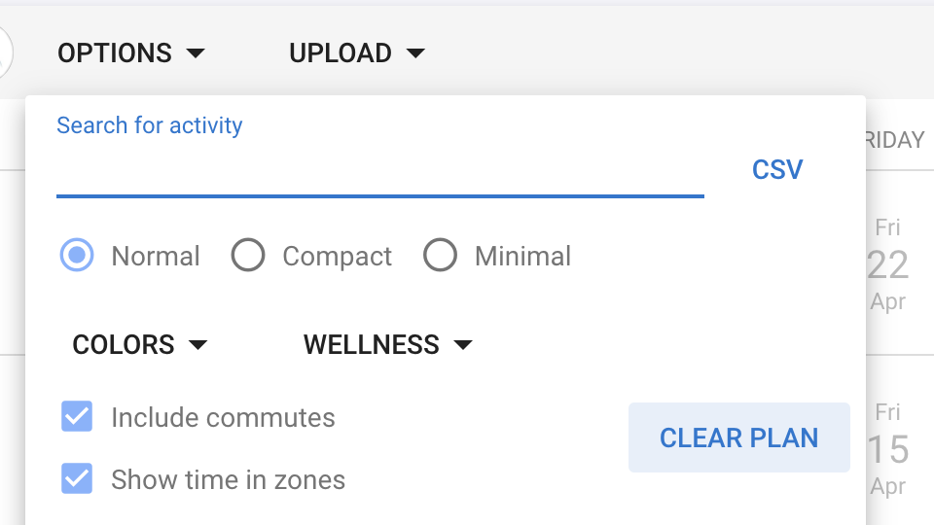
Task: Disable Show time in zones
Action: coord(77,478)
